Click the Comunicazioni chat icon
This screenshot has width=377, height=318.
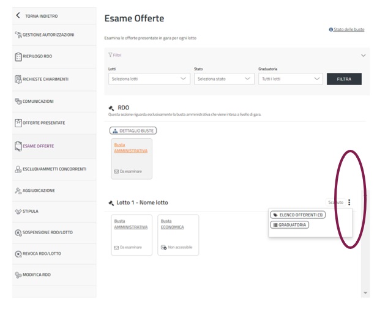coord(18,101)
